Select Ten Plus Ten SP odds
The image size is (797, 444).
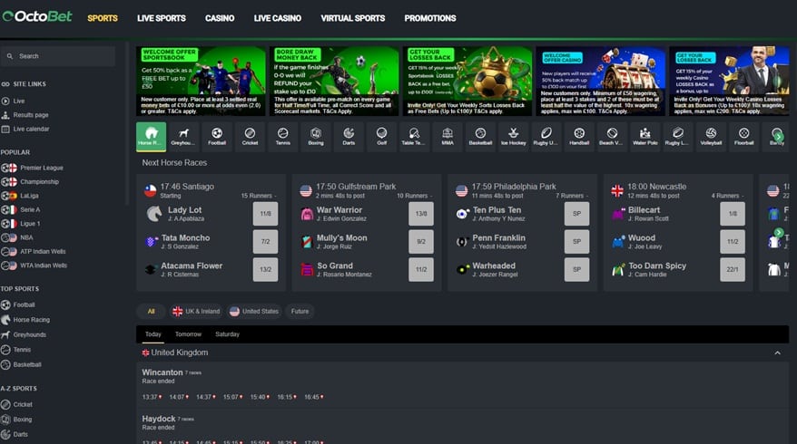pyautogui.click(x=577, y=214)
